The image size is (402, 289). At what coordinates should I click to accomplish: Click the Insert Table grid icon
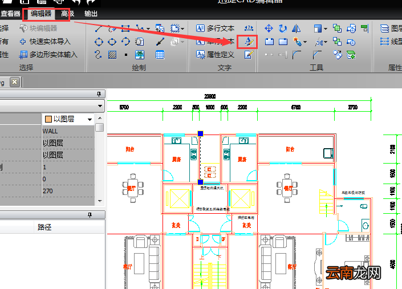point(160,55)
